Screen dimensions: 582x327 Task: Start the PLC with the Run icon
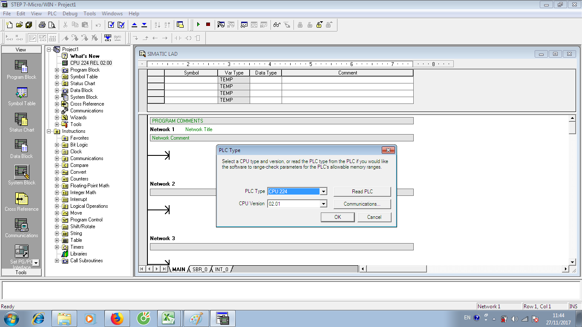199,25
